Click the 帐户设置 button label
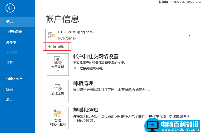201x133 pixels. [x=58, y=67]
